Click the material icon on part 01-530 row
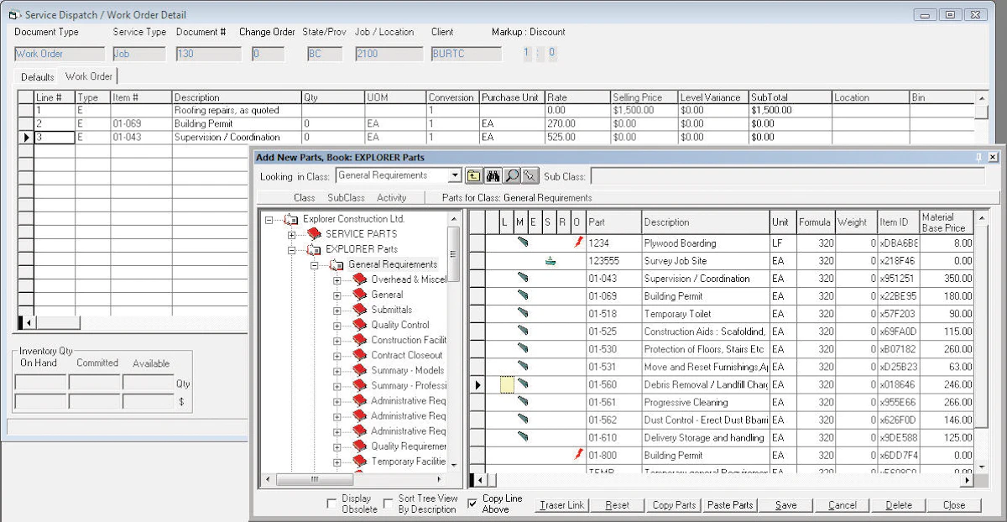Screen dimensions: 1007x522 [523, 348]
